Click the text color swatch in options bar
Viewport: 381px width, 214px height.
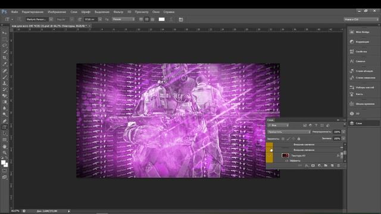[x=161, y=19]
